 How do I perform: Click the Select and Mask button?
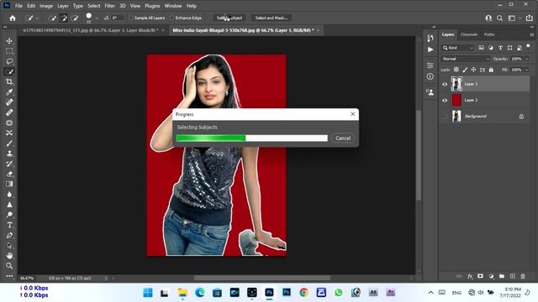[x=271, y=18]
